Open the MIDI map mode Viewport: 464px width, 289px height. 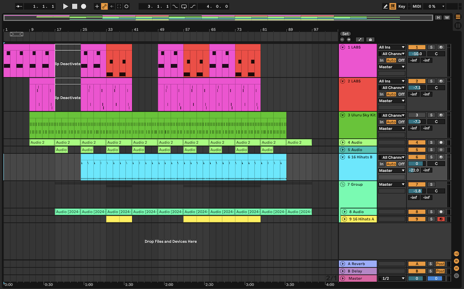click(417, 7)
